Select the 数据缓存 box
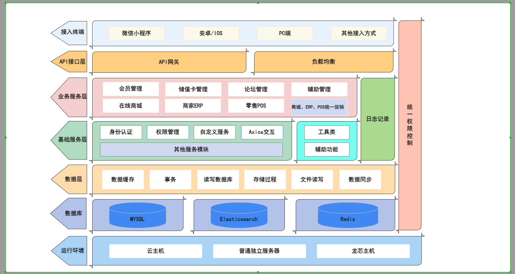Image resolution: width=515 pixels, height=274 pixels. click(x=123, y=180)
